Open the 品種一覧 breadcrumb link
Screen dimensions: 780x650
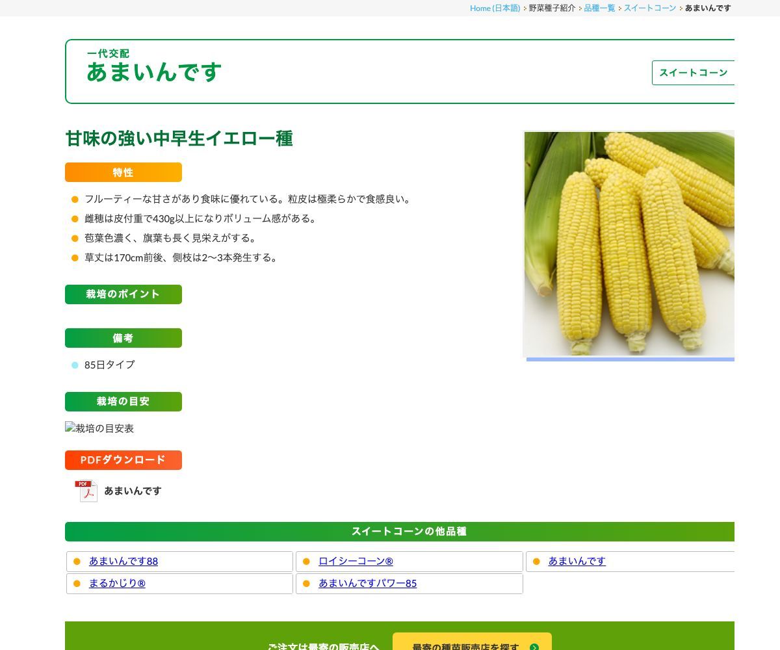(599, 8)
